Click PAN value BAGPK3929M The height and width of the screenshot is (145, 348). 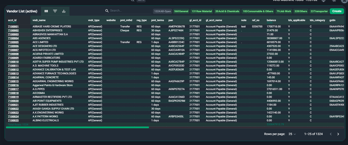click(x=177, y=101)
